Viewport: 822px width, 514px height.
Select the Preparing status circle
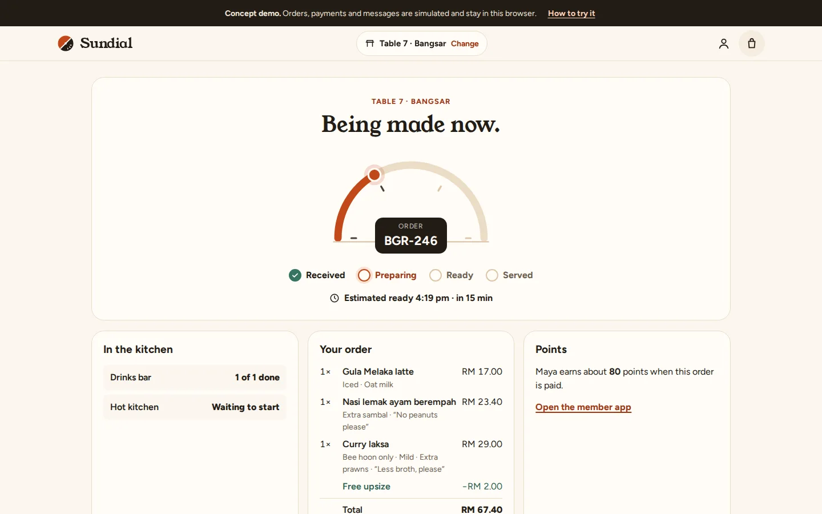point(364,275)
